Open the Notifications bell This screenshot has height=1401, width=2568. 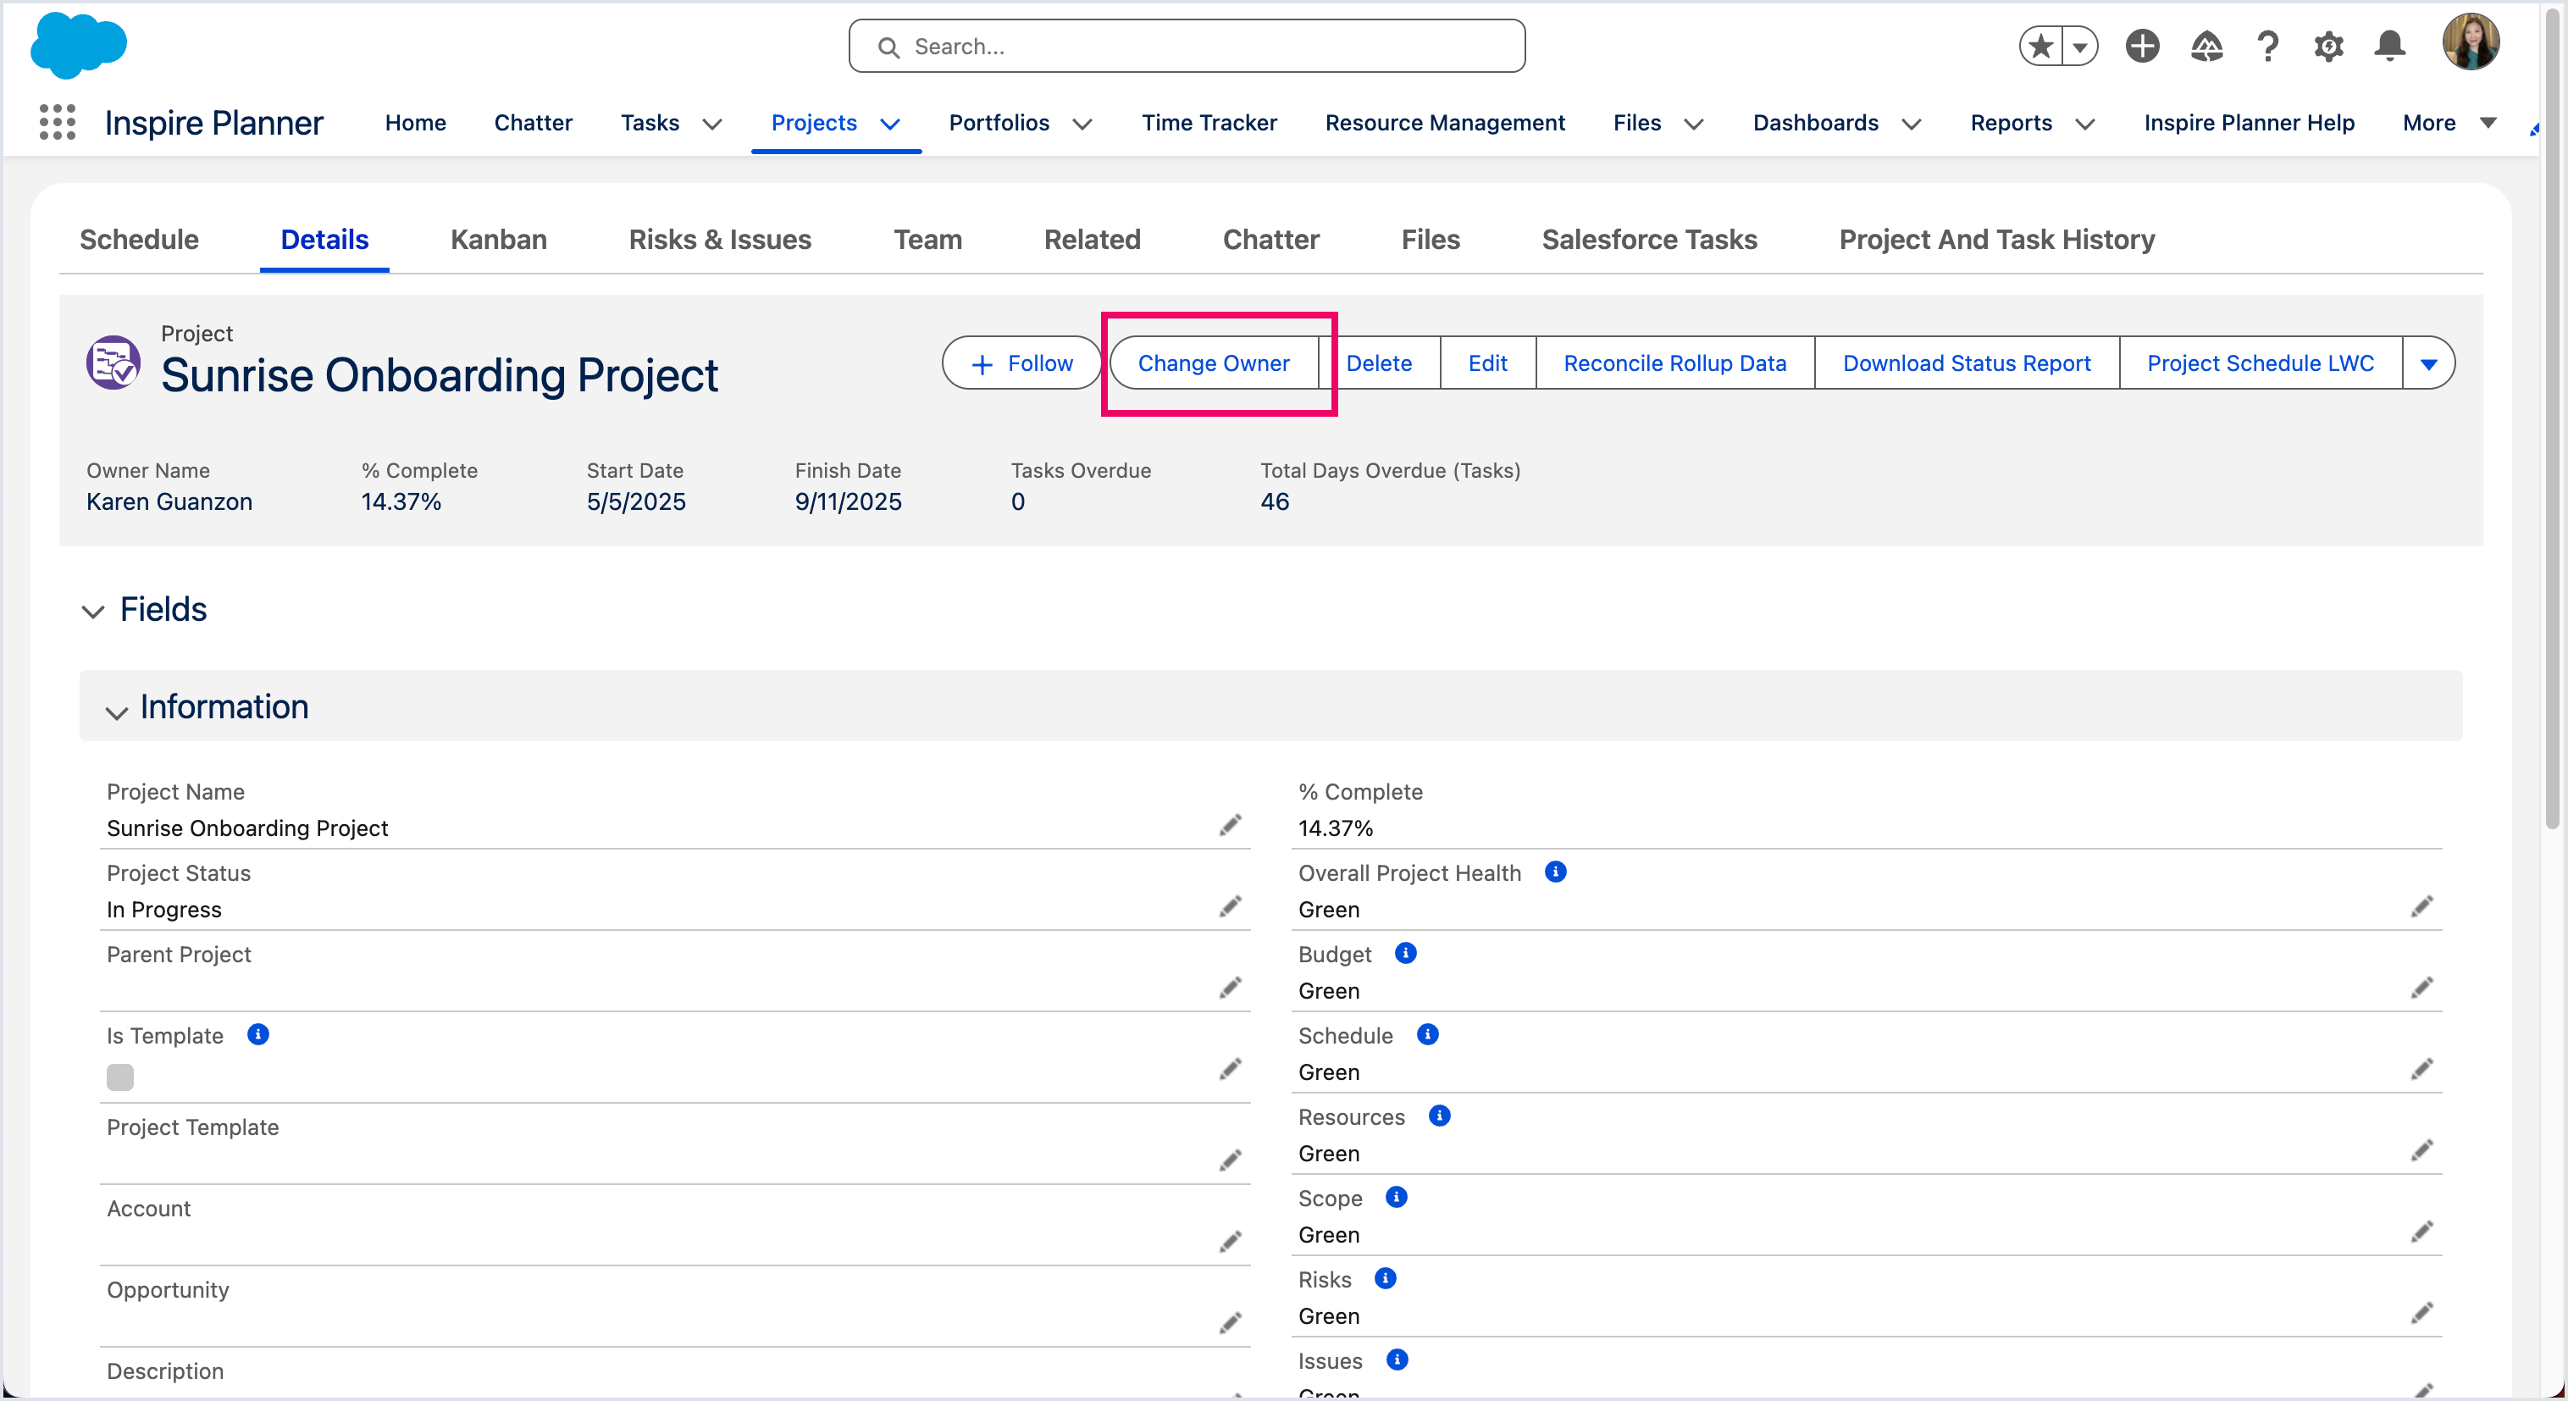coord(2389,46)
